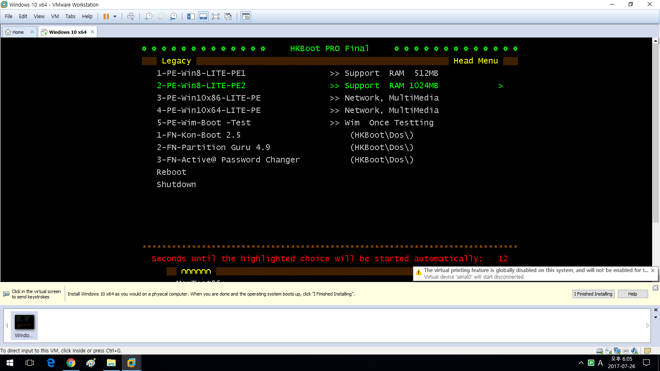
Task: Select the Windo... VM thumbnail
Action: [24, 325]
